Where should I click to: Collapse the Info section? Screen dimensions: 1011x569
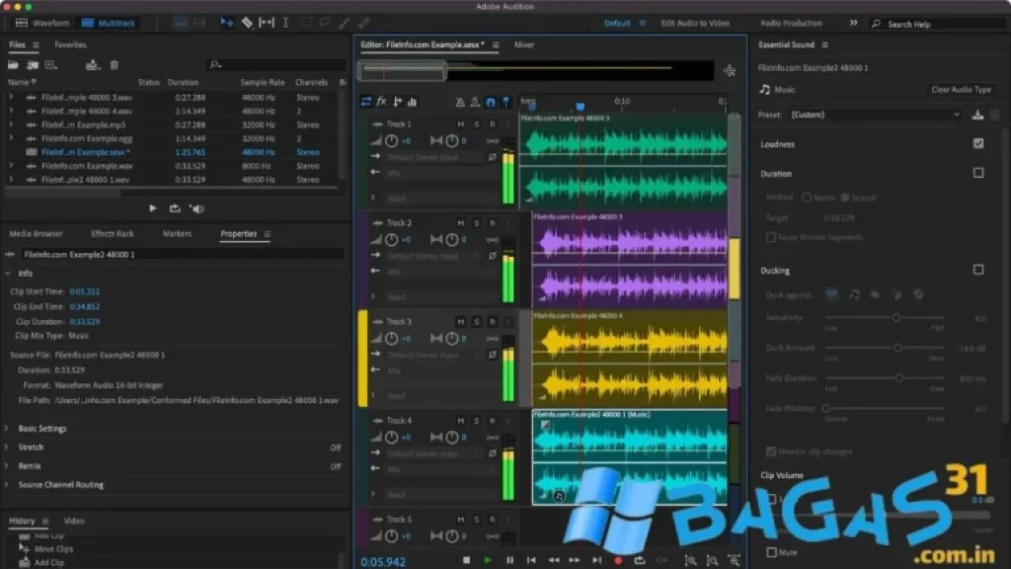pos(8,274)
